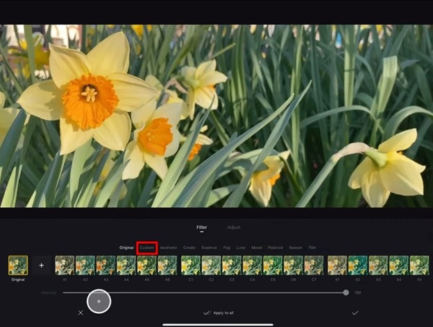Apply the E1 filter thumbnail
Viewport: 433px width, 327px height.
click(x=337, y=265)
